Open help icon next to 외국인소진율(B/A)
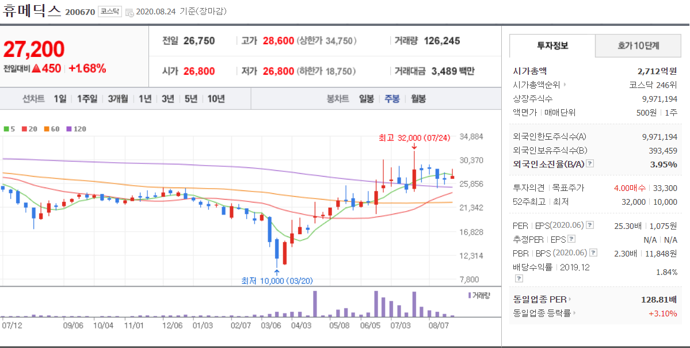The image size is (690, 348). [x=590, y=164]
